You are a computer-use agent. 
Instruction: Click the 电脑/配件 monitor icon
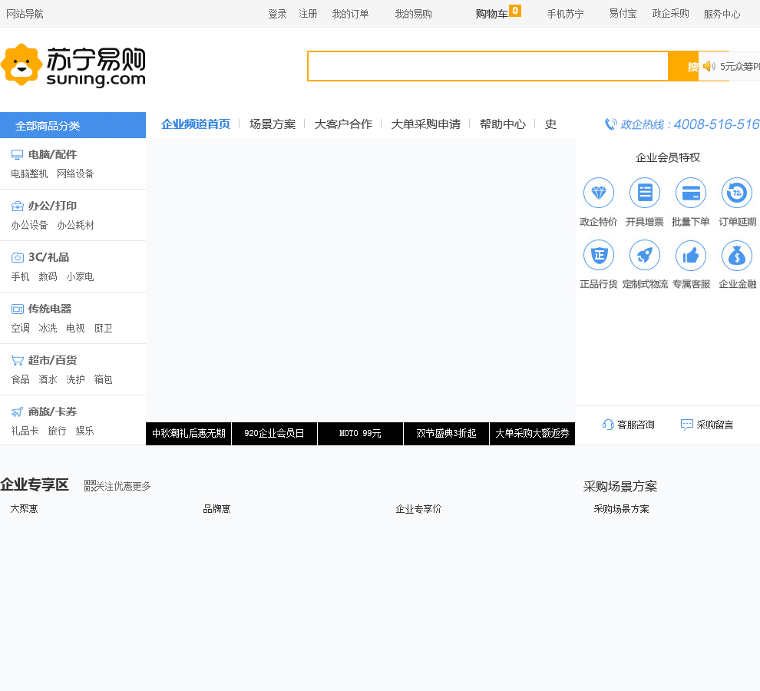[17, 154]
